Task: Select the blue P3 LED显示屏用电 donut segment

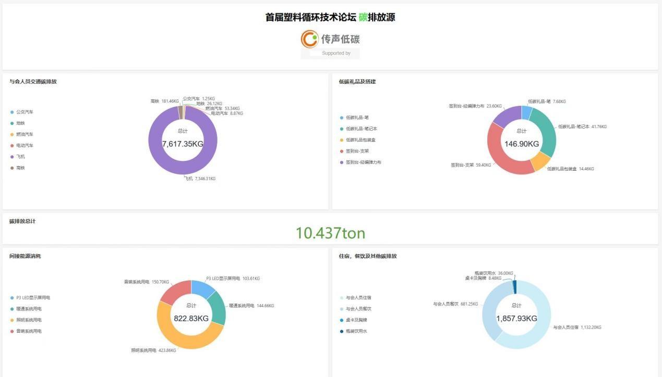Action: pos(203,288)
